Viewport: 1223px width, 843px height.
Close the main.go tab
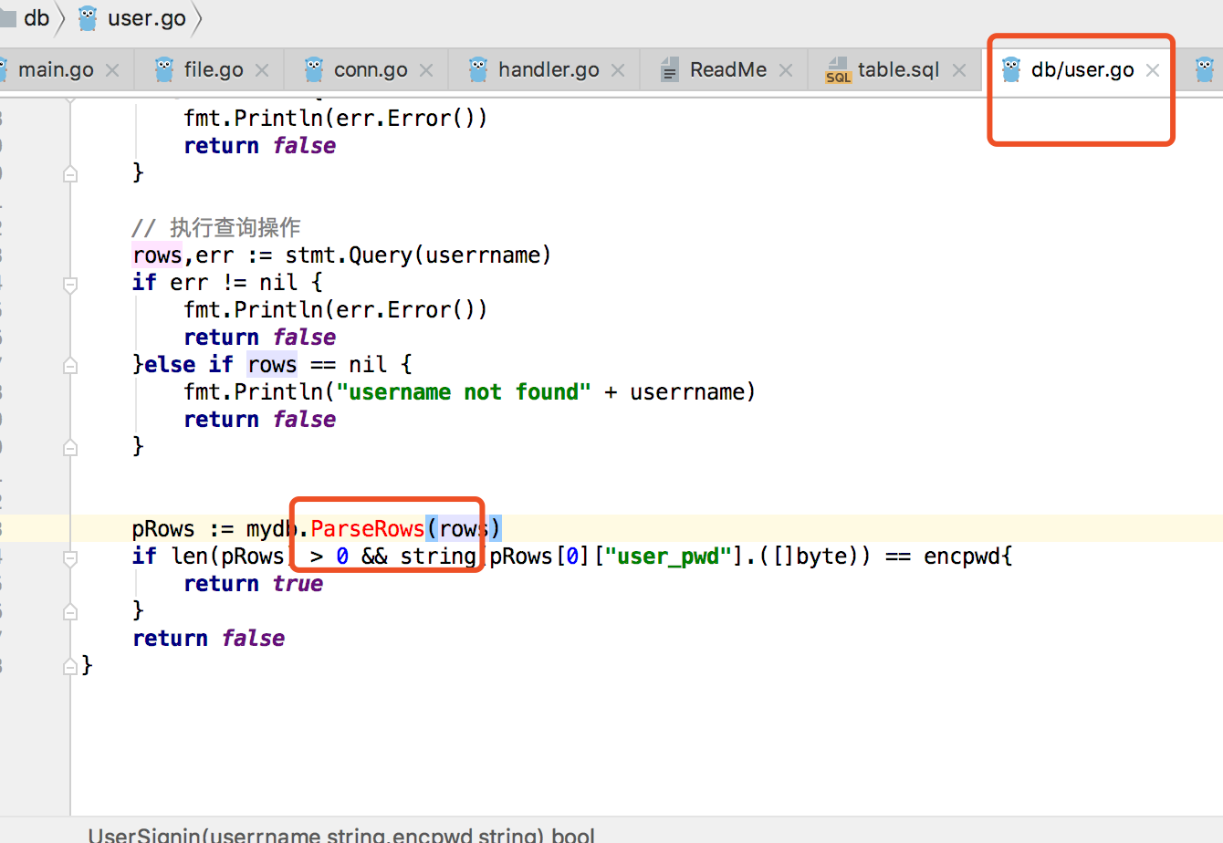pyautogui.click(x=112, y=70)
